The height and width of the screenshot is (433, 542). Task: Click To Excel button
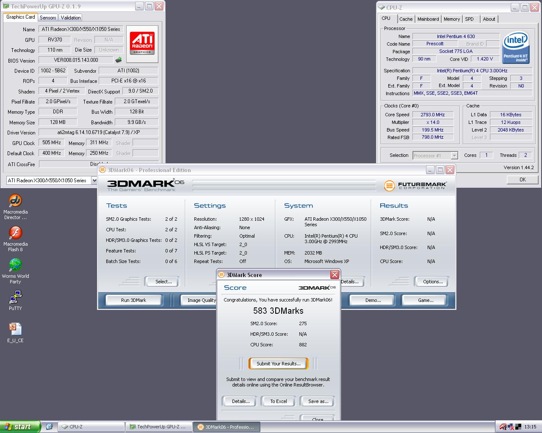coord(279,401)
